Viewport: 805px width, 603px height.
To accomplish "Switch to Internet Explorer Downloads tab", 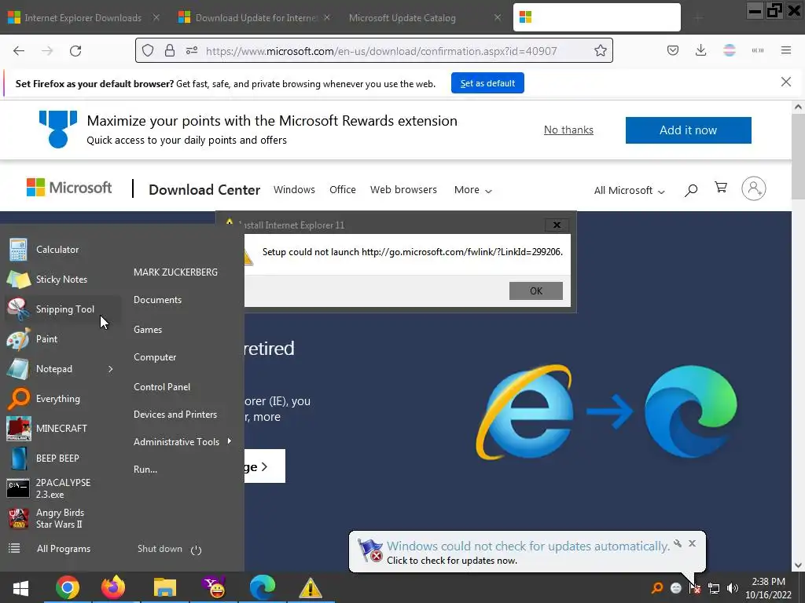I will tap(82, 18).
